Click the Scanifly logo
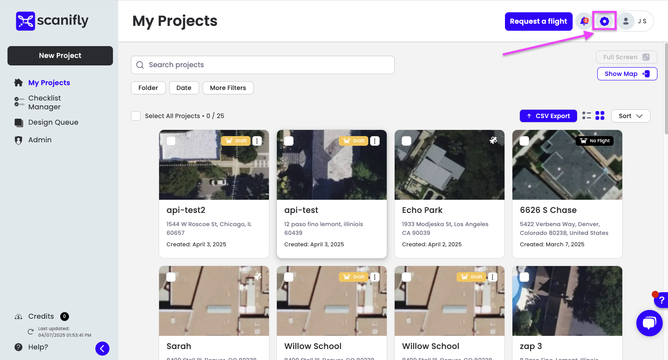The width and height of the screenshot is (668, 360). pyautogui.click(x=52, y=21)
